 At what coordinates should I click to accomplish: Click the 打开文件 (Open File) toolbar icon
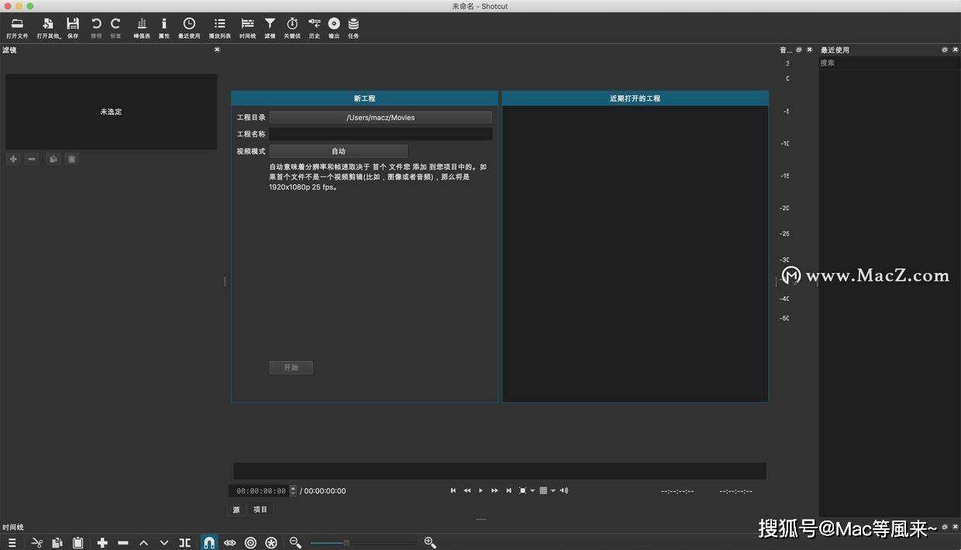click(x=17, y=28)
